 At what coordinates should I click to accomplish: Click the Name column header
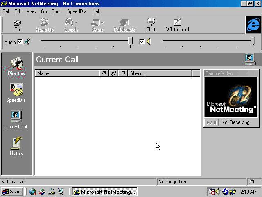pos(67,73)
